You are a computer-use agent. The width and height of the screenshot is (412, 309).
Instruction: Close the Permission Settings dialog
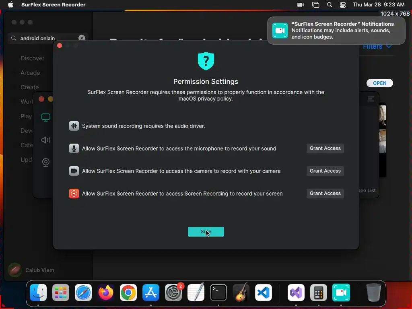[x=60, y=45]
